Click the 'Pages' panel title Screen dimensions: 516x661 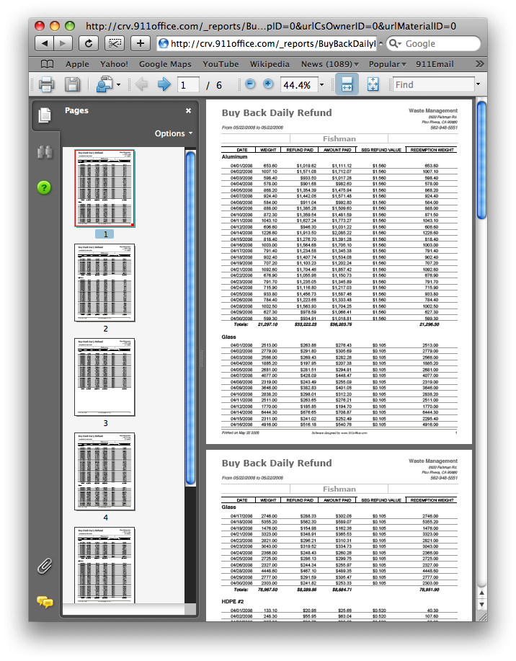point(76,110)
